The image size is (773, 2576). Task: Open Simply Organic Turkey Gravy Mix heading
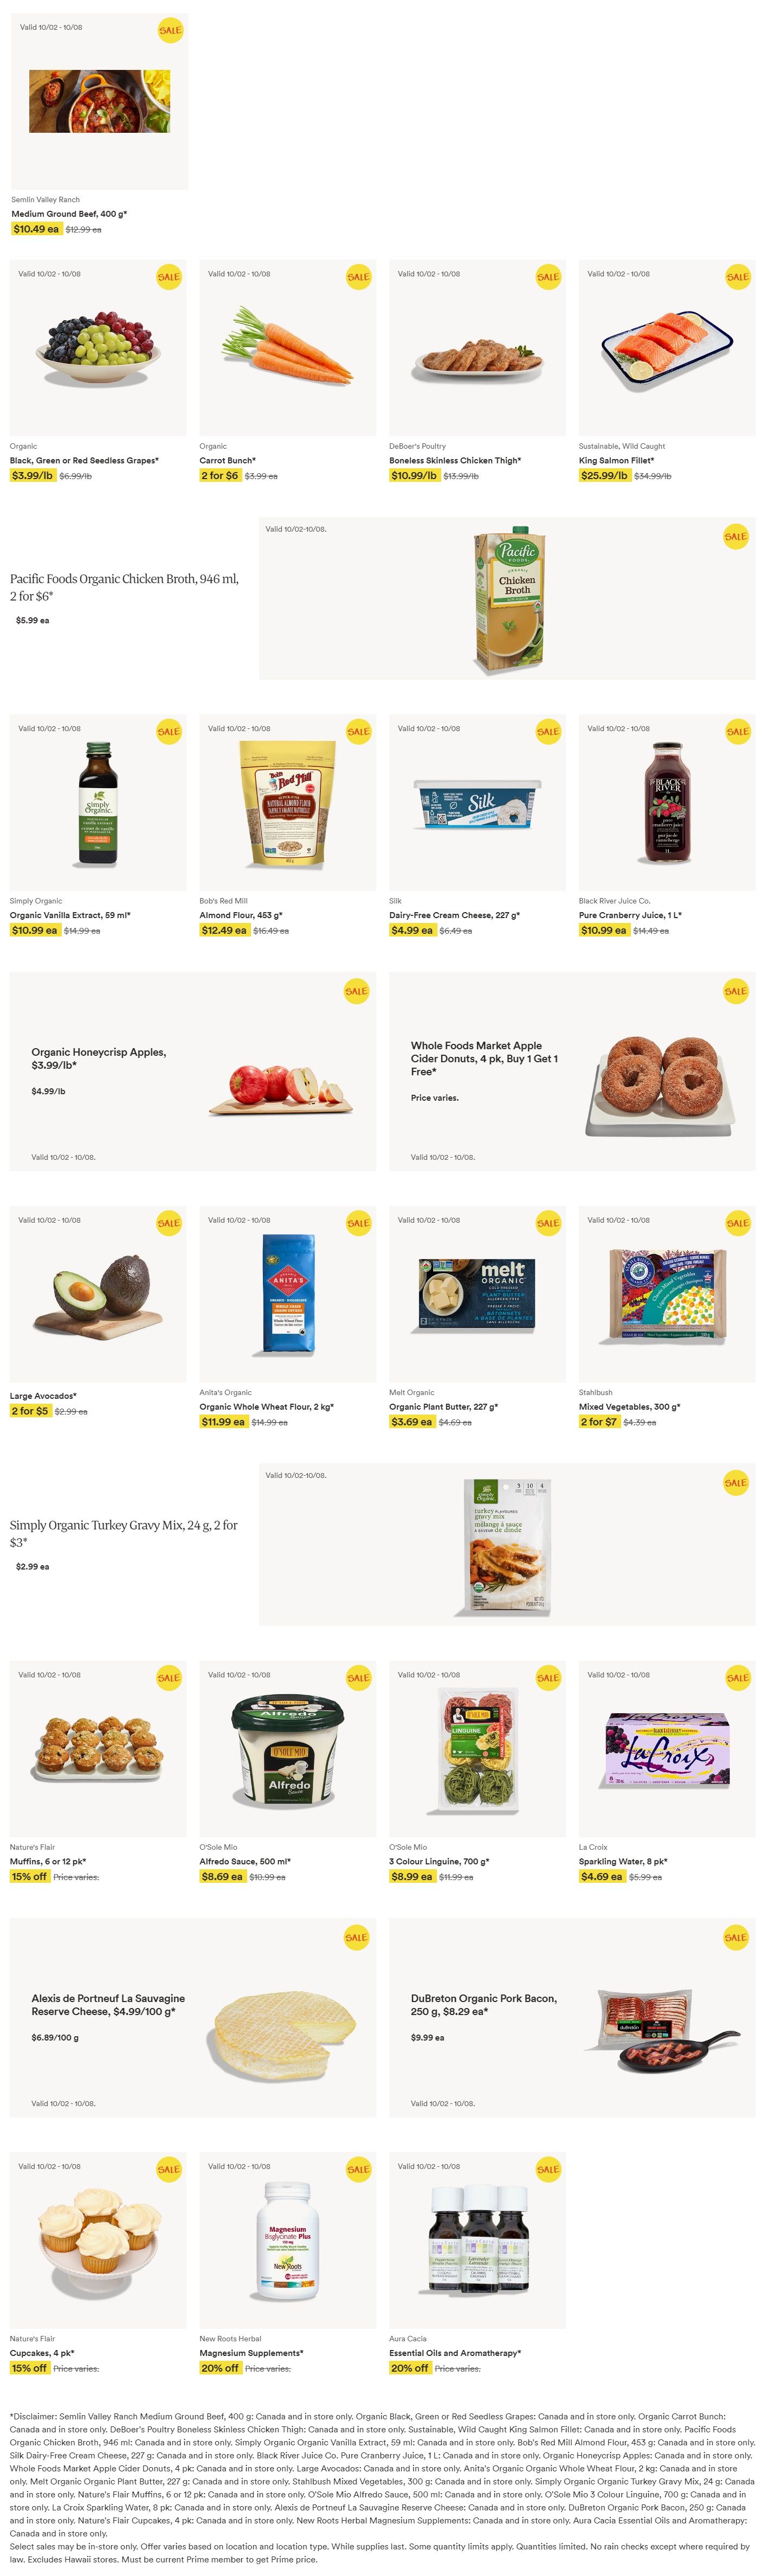124,1534
